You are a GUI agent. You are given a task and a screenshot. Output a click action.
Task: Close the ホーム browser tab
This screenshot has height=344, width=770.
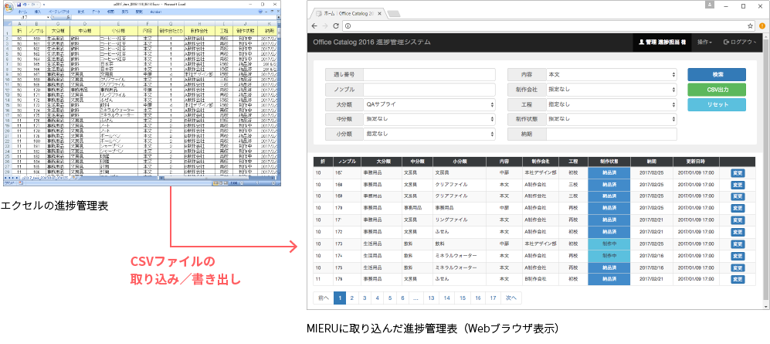(380, 13)
